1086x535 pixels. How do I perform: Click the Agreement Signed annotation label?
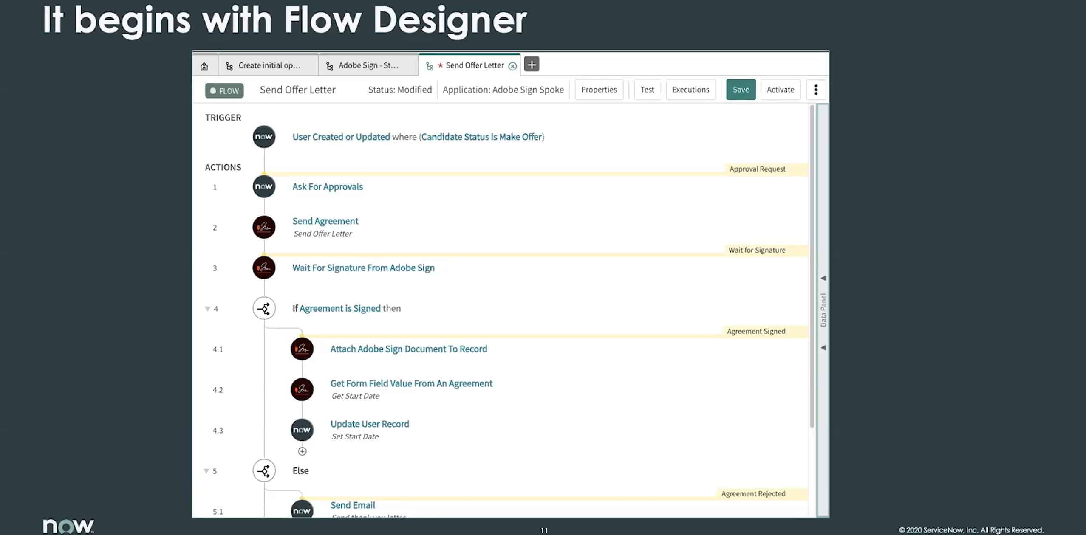coord(756,331)
